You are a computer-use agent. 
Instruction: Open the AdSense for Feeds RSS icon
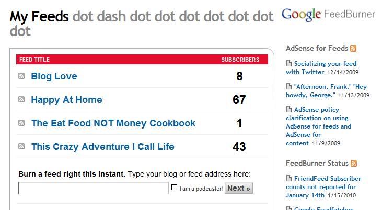pyautogui.click(x=353, y=49)
